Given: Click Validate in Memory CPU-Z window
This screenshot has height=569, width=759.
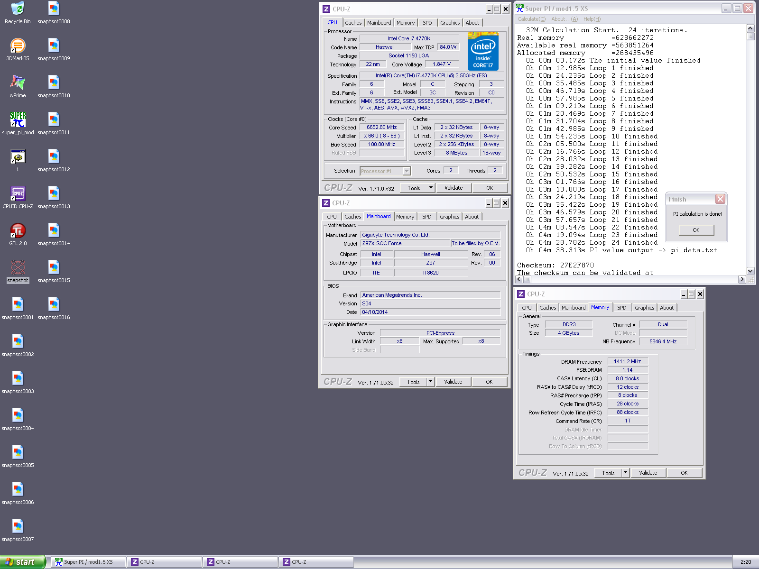Looking at the screenshot, I should [x=648, y=473].
